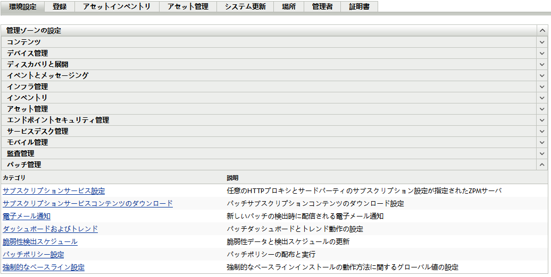Click description パッチダッシュボードとトレンド動作の設定
Screen dimensions: 551x277
coord(295,229)
